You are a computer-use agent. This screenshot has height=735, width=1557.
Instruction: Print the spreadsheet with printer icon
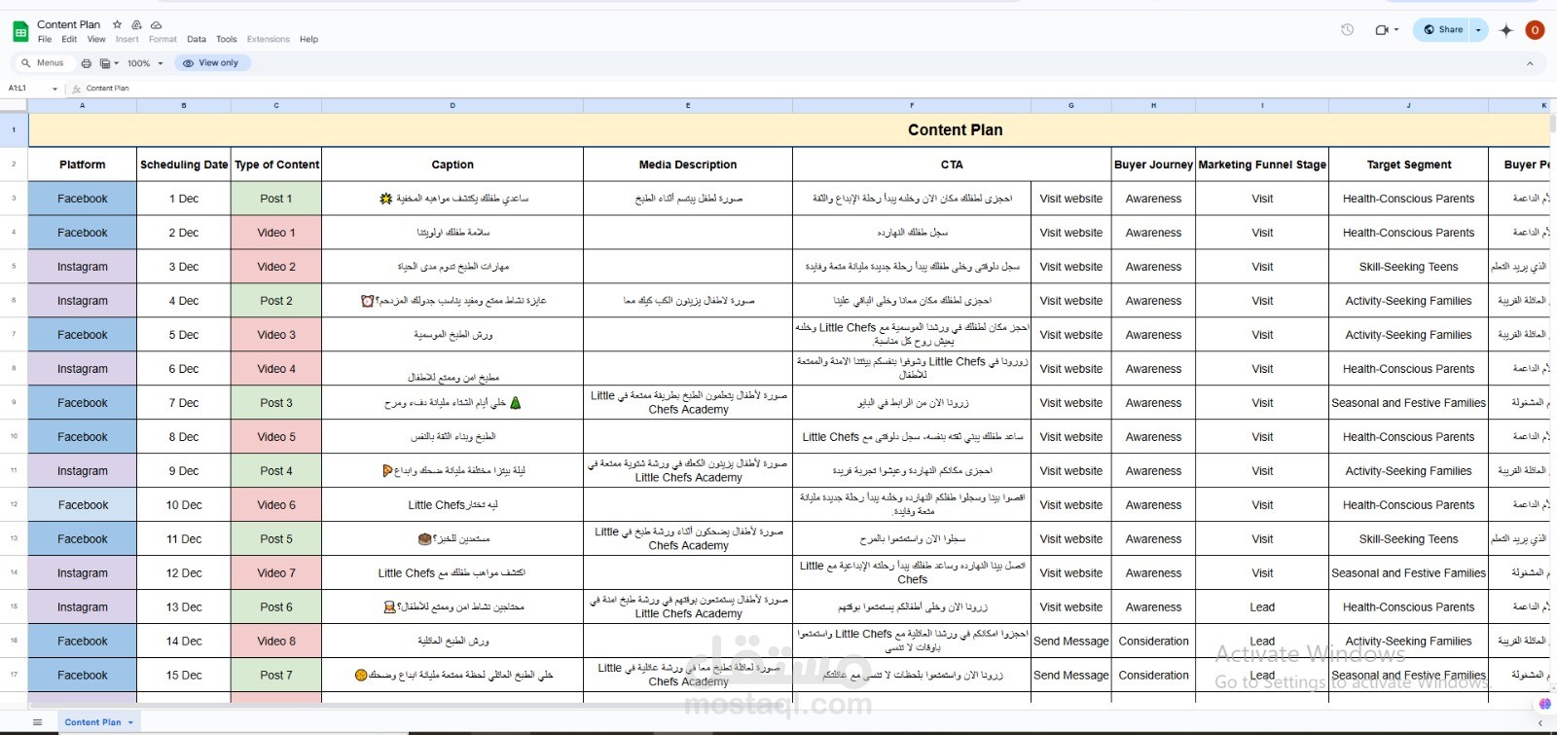[87, 63]
